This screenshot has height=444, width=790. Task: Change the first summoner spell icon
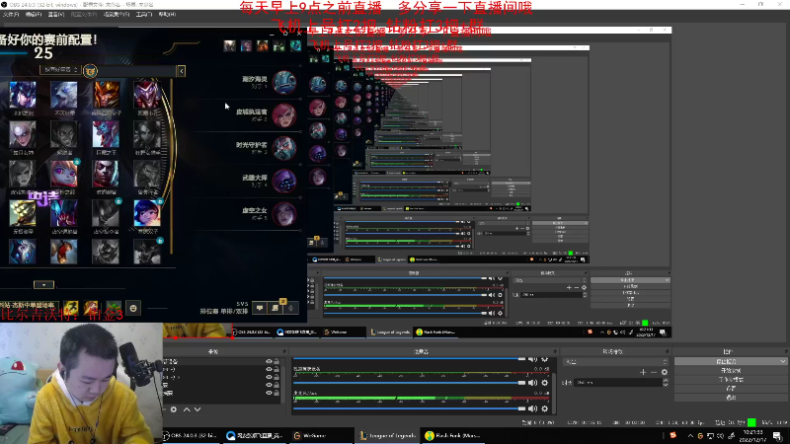(x=70, y=308)
